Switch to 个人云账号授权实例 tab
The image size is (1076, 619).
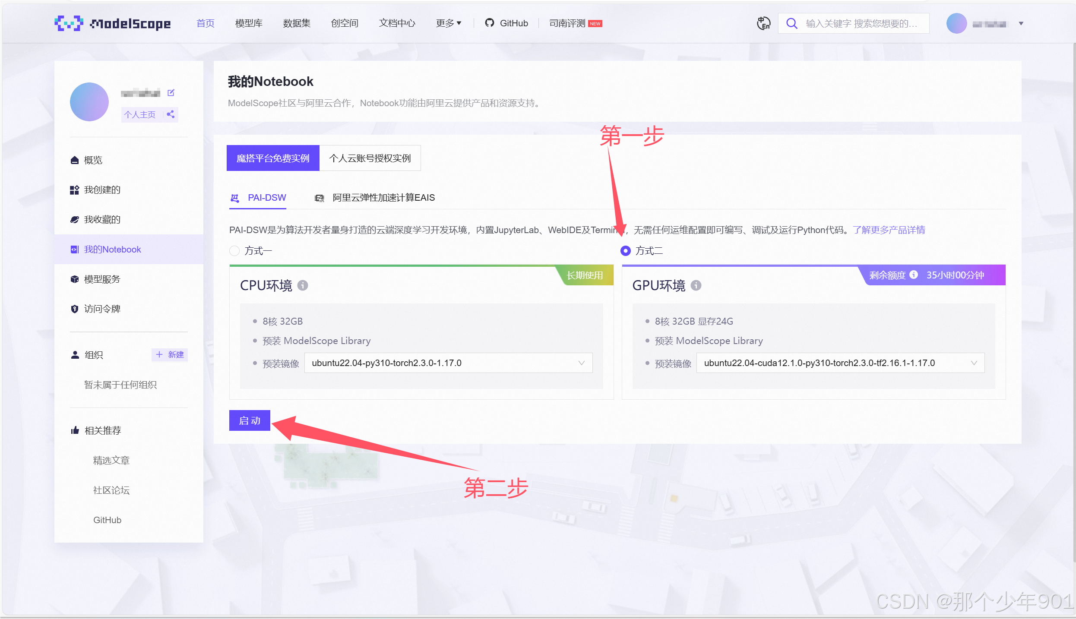click(370, 158)
